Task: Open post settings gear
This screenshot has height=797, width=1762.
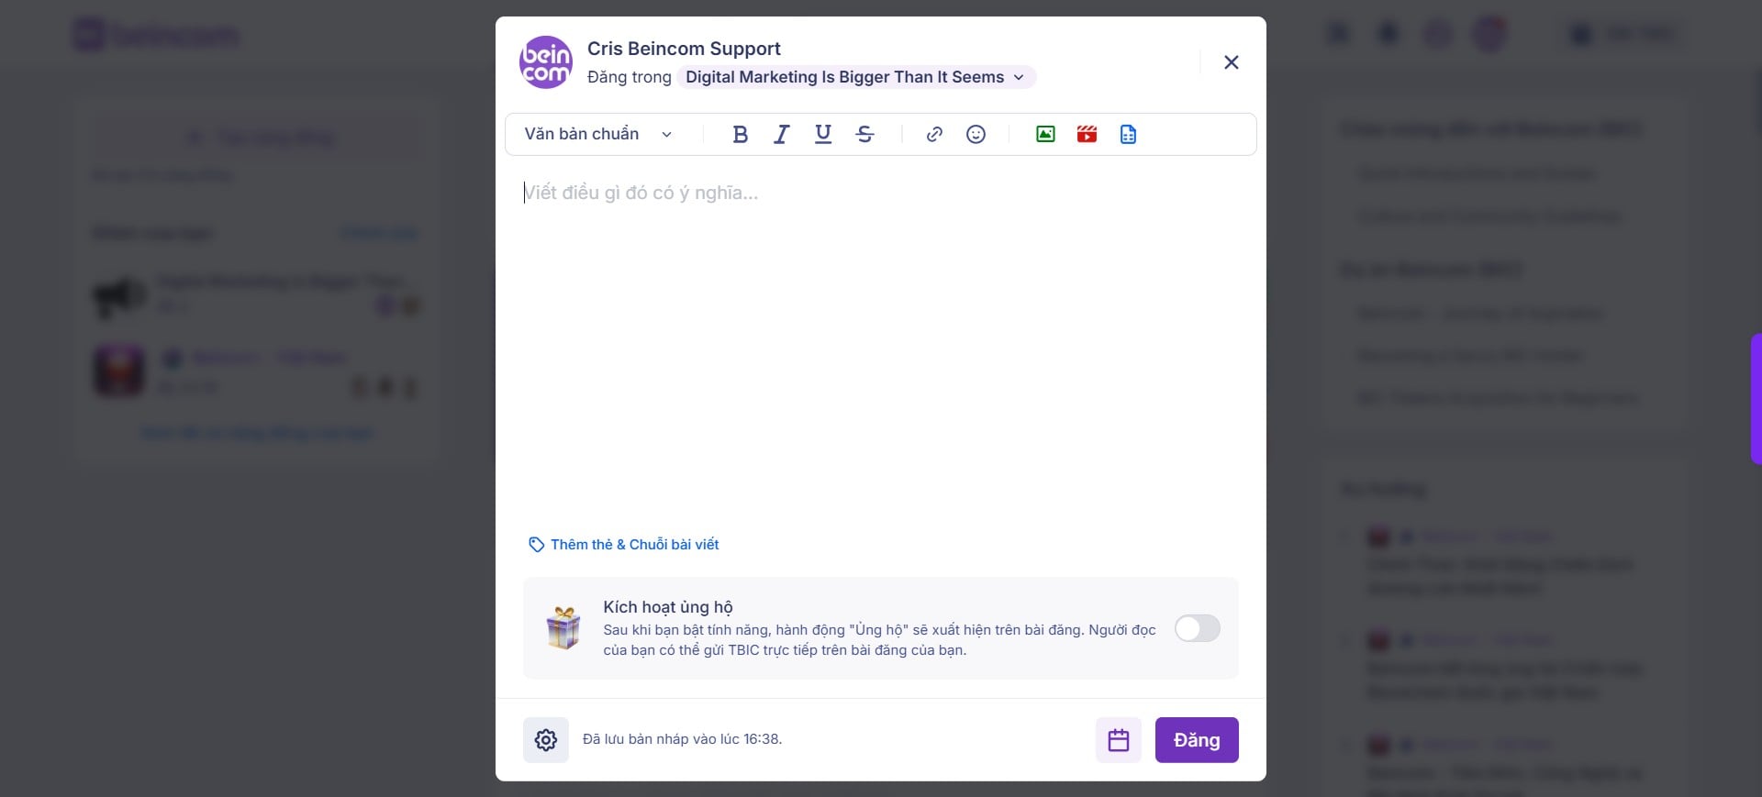Action: [x=546, y=740]
